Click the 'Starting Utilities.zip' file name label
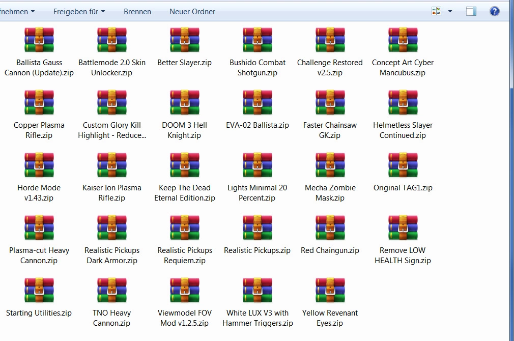The height and width of the screenshot is (341, 514). 39,313
